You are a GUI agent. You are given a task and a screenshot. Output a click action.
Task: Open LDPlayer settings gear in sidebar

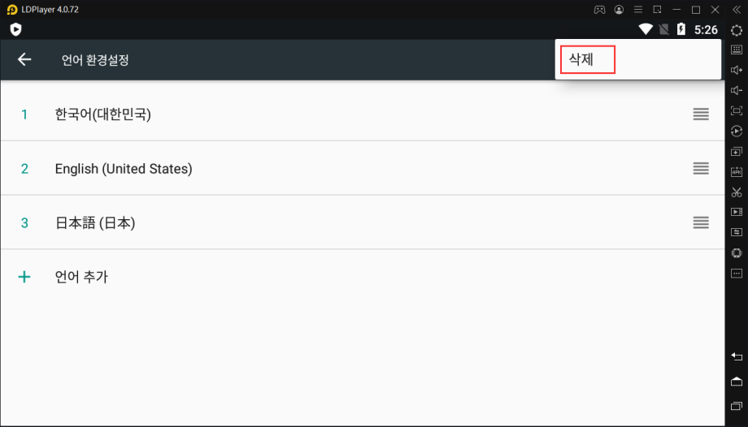click(737, 29)
